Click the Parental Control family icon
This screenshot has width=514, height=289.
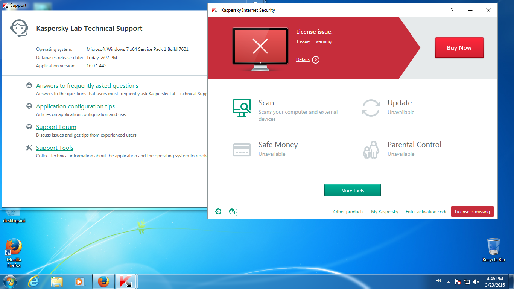pos(371,150)
